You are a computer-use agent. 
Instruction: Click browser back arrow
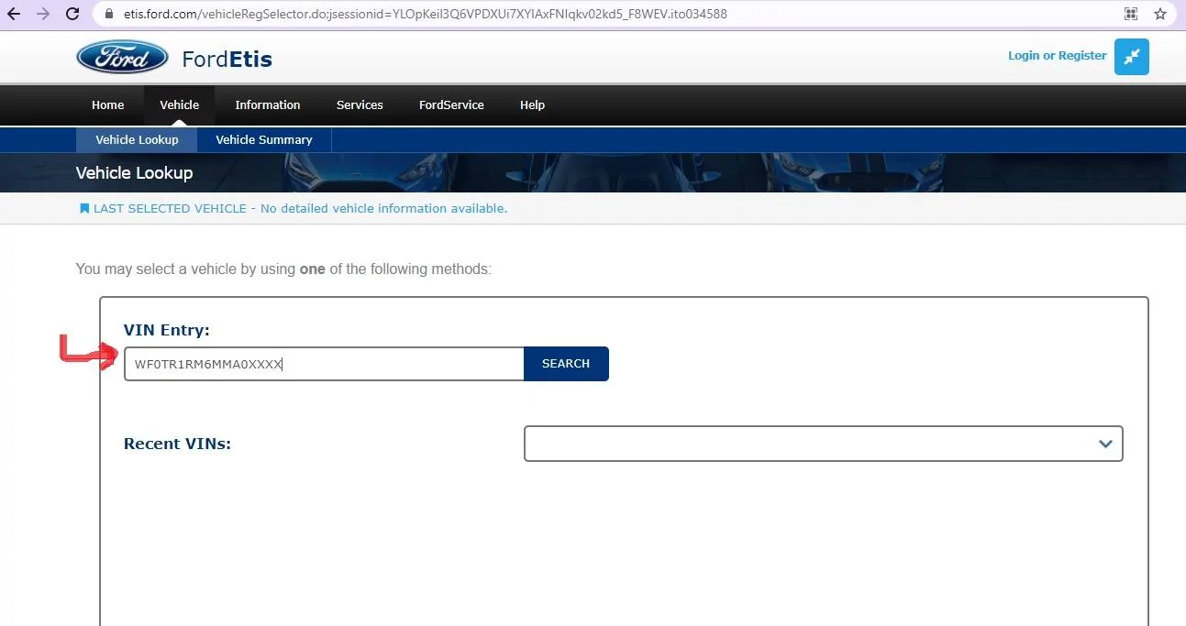[x=14, y=14]
